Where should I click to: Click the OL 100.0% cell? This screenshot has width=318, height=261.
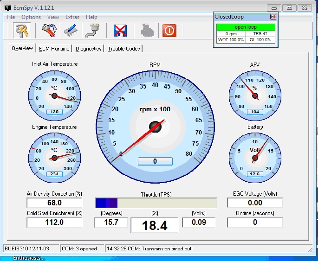(x=260, y=40)
